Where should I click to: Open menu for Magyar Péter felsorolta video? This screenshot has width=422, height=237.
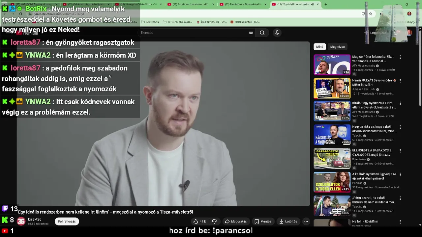click(x=400, y=57)
